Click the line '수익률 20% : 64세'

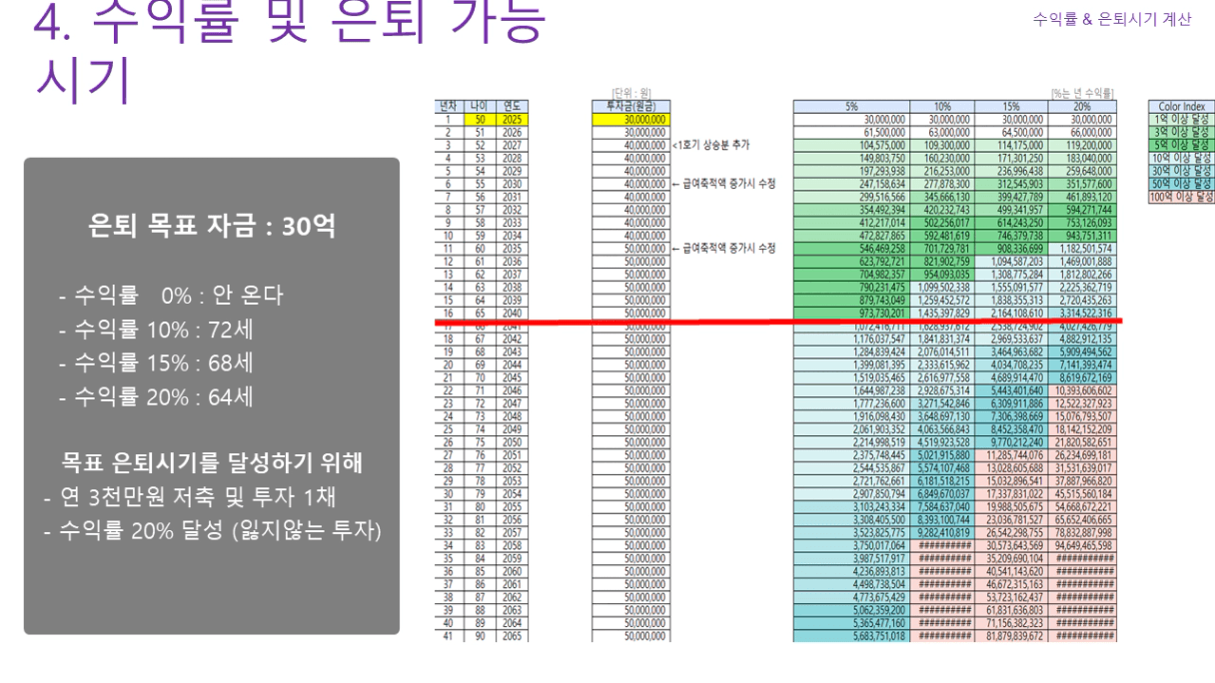(x=156, y=397)
